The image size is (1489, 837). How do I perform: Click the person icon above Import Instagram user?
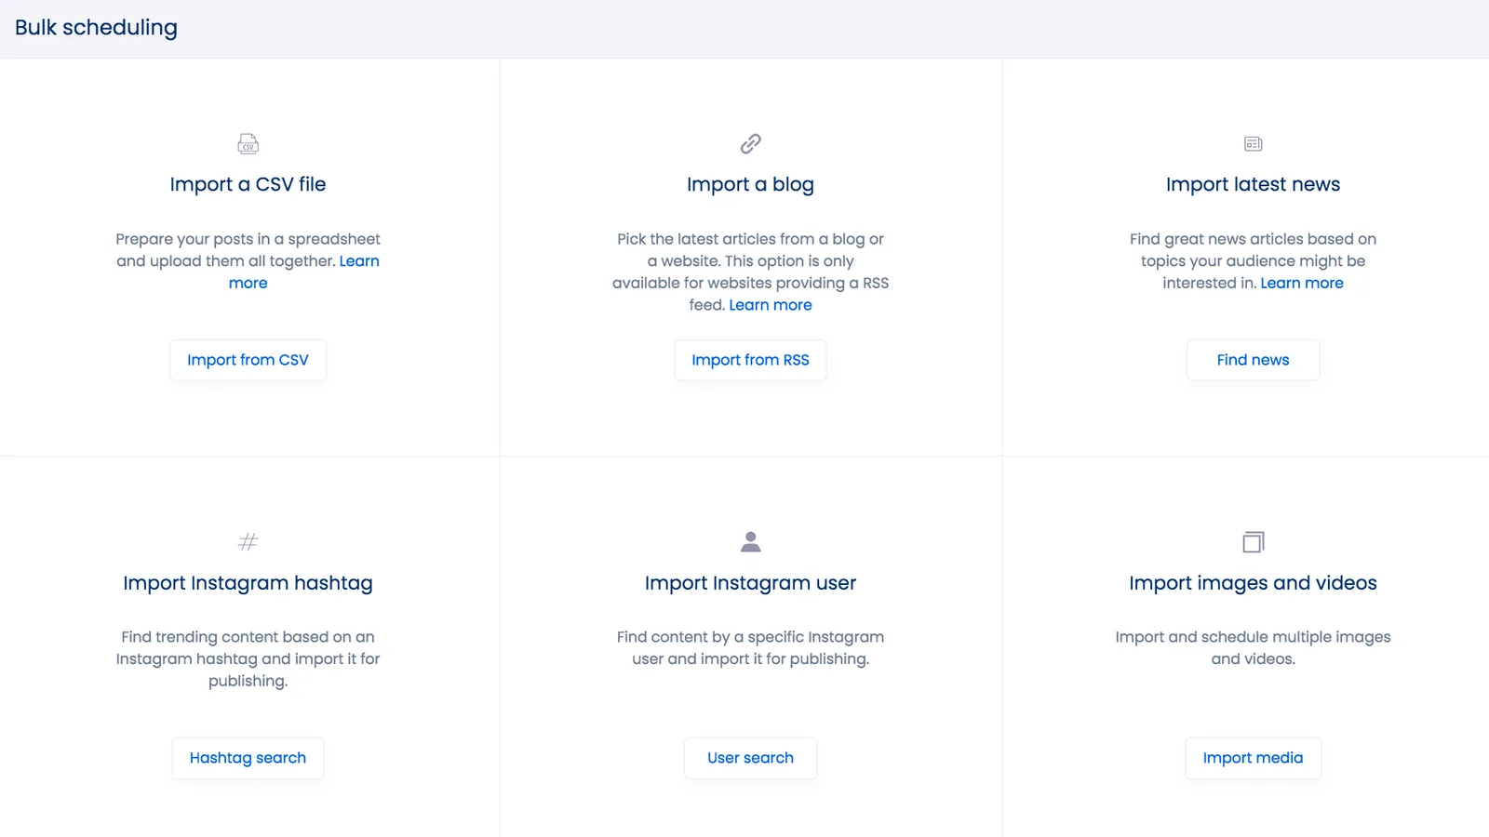click(x=750, y=542)
